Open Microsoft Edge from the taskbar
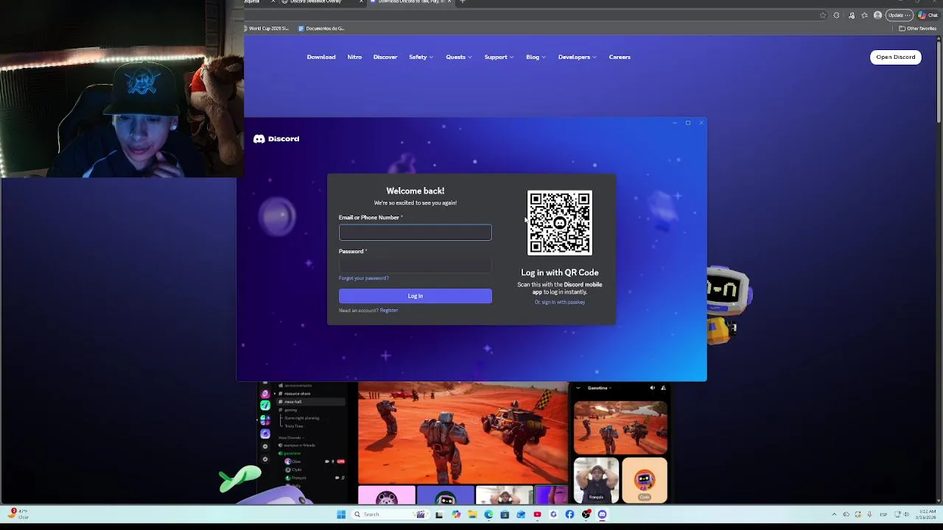This screenshot has height=530, width=943. [x=488, y=515]
